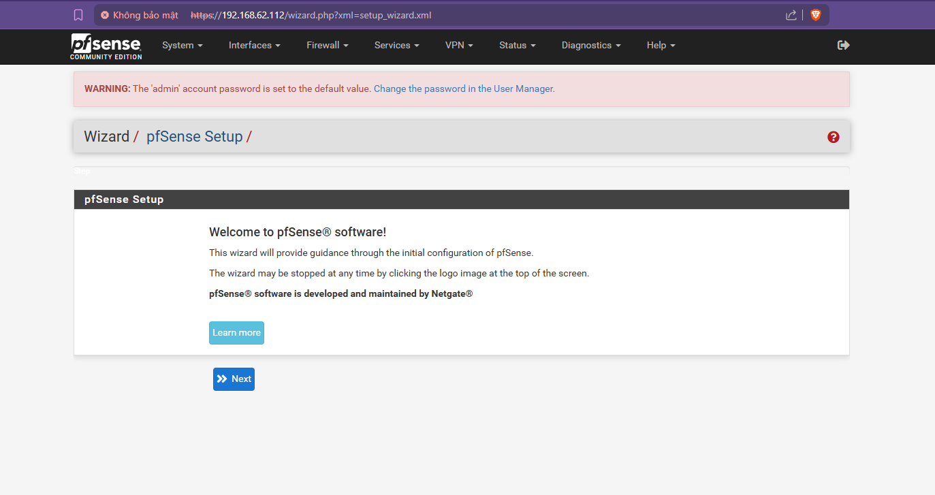Image resolution: width=935 pixels, height=495 pixels.
Task: Expand the Firewall menu
Action: [328, 45]
